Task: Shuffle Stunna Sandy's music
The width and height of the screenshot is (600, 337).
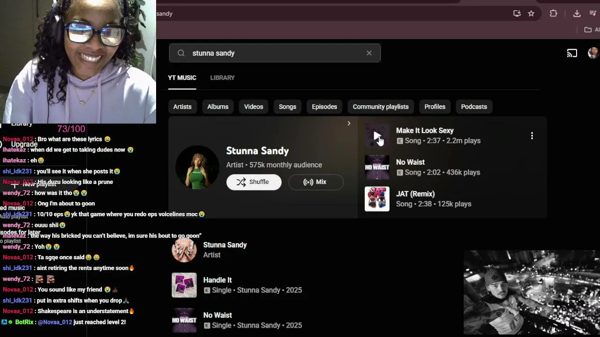Action: pos(254,182)
